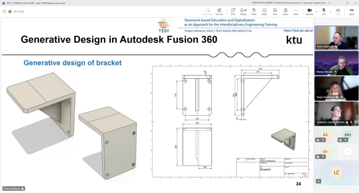Open the meeting Chat panel
The height and width of the screenshot is (193, 359).
pyautogui.click(x=233, y=11)
